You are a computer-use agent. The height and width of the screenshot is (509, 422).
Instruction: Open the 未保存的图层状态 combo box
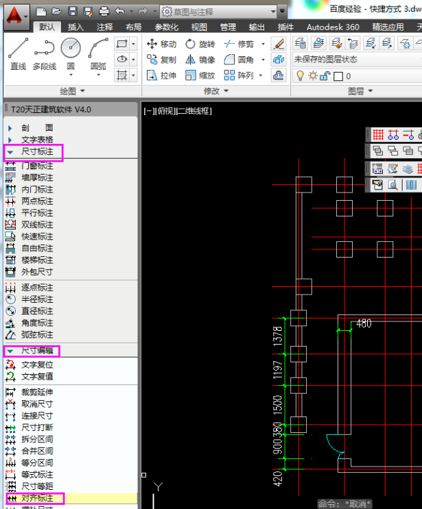coord(357,60)
